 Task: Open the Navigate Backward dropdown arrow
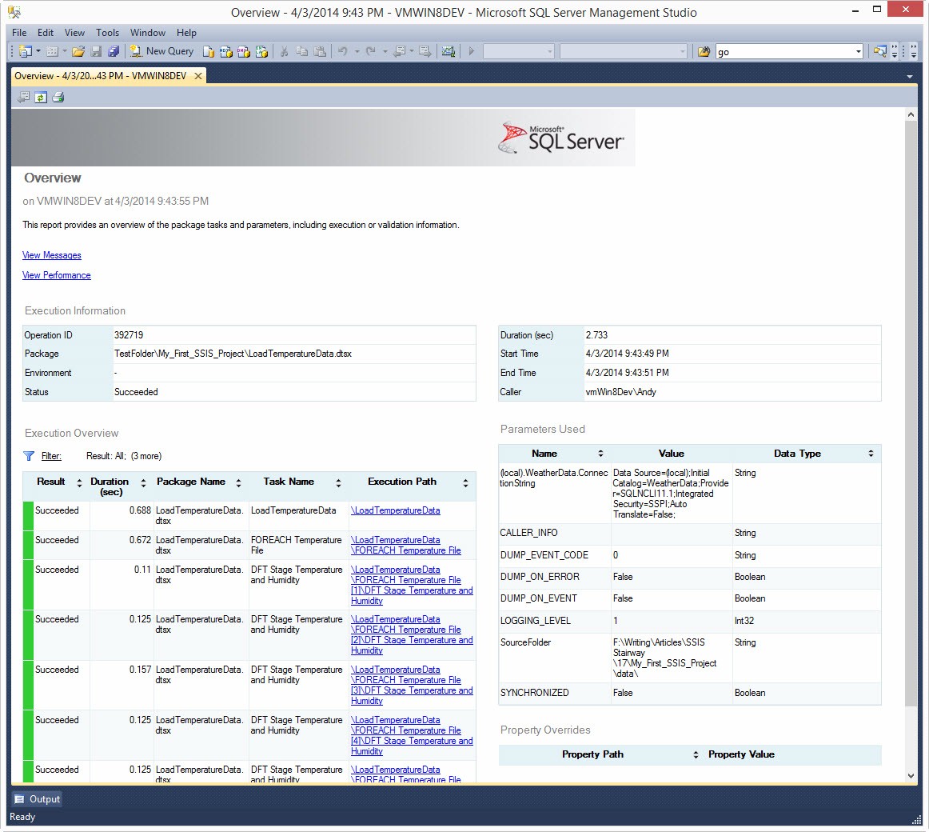(x=412, y=51)
